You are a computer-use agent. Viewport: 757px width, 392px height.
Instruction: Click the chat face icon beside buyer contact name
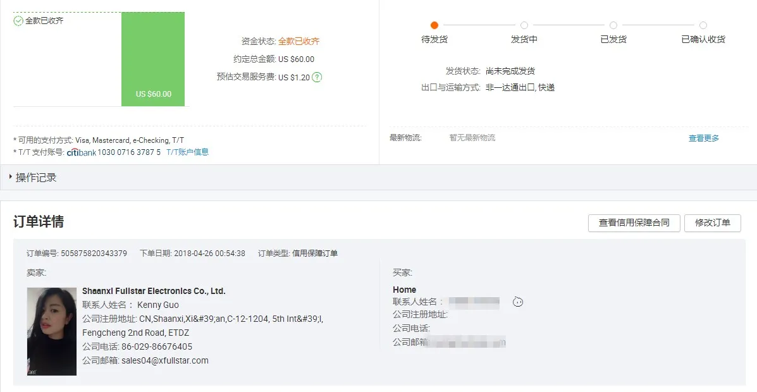pos(518,302)
